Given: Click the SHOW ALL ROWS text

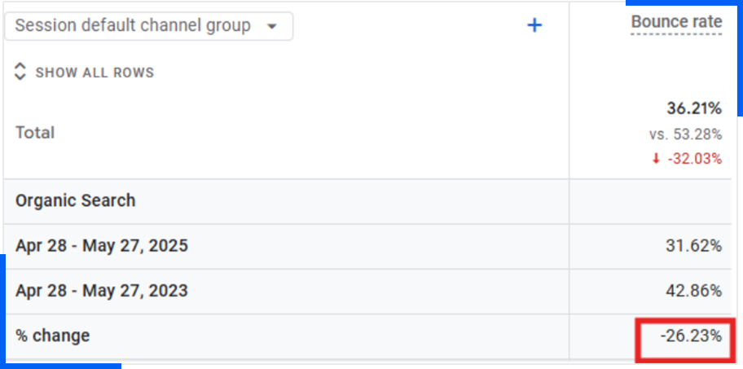Looking at the screenshot, I should coord(95,72).
